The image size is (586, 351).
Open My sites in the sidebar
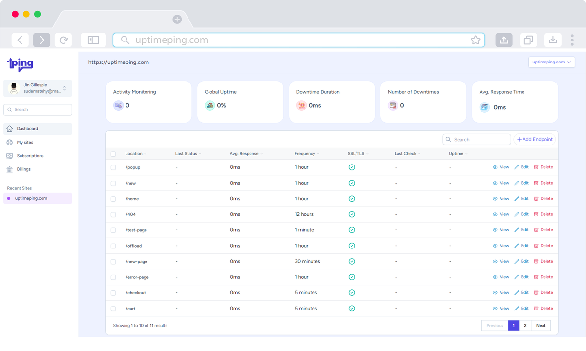pos(25,143)
